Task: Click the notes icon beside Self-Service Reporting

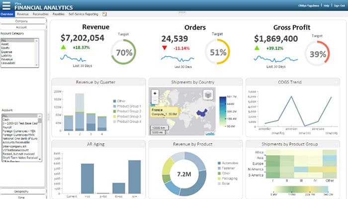Action: tap(104, 14)
